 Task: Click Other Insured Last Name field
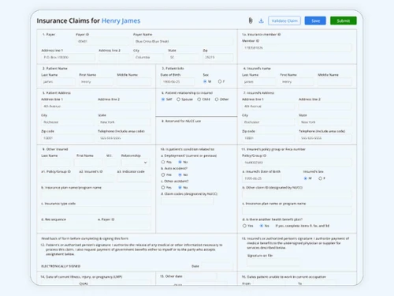(56, 163)
